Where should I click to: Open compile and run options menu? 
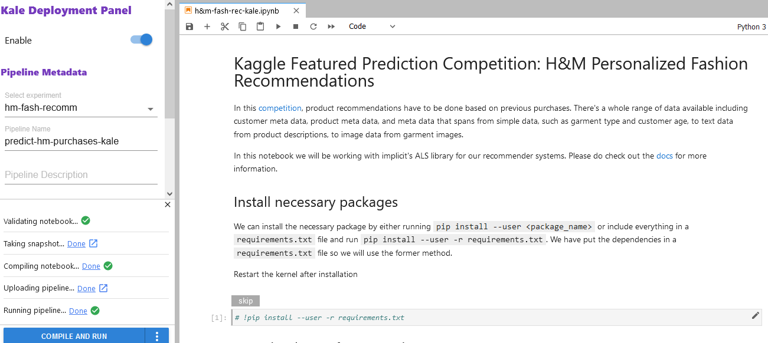pyautogui.click(x=157, y=336)
